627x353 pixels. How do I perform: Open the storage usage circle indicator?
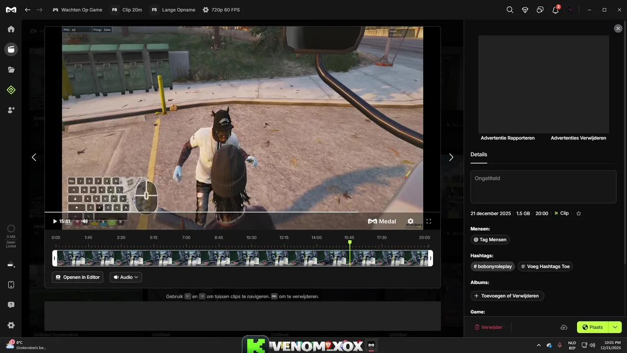coord(11,228)
